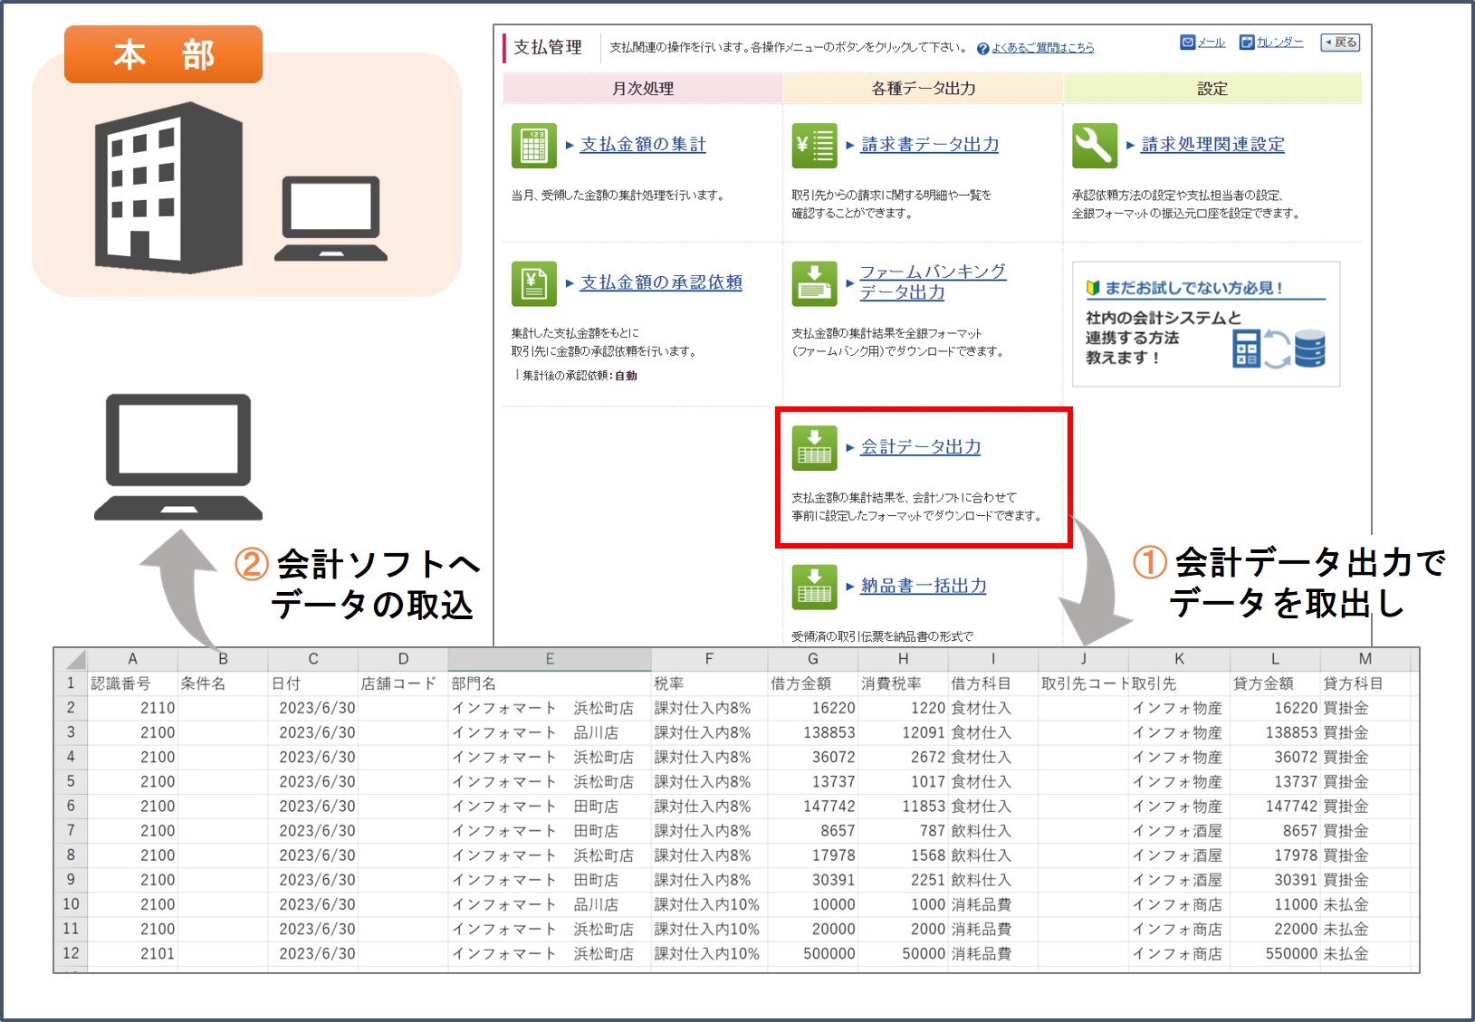Click 課対仕入内10% cell in row 10
1475x1022 pixels.
click(x=709, y=904)
